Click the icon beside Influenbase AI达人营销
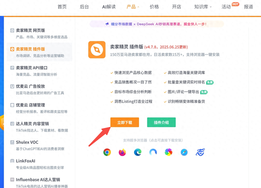 coord(12,179)
